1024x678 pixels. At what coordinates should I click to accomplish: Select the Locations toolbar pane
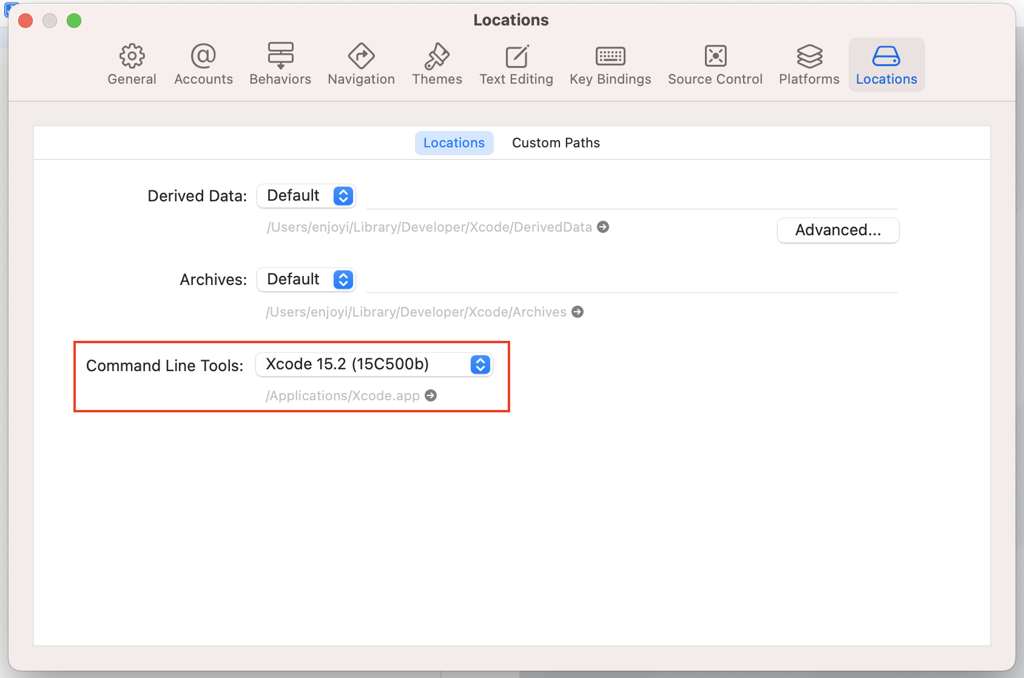[x=886, y=65]
